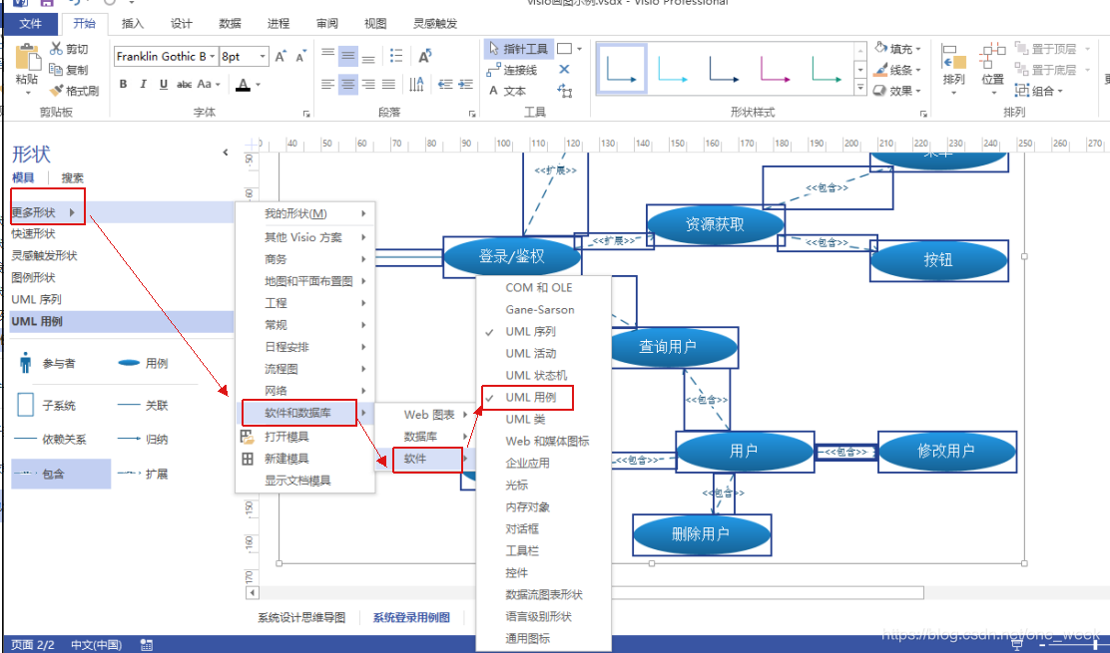Image resolution: width=1110 pixels, height=653 pixels.
Task: Select the 文本 text tool
Action: [x=516, y=90]
